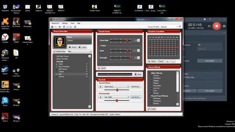
Task: Select the Skype desktop icon
Action: pyautogui.click(x=5, y=102)
